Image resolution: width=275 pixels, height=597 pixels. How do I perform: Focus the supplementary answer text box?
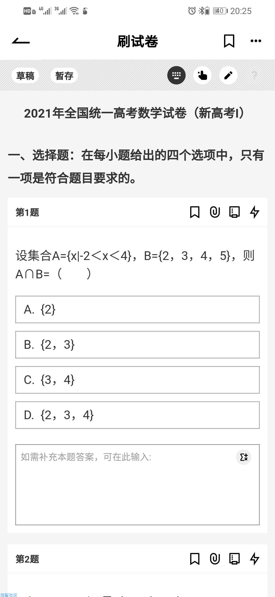tap(137, 485)
